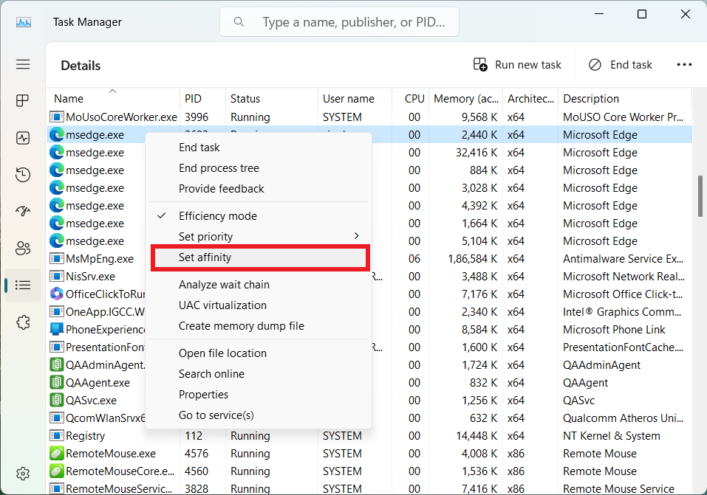707x495 pixels.
Task: Select Set affinity menu entry
Action: tap(259, 257)
